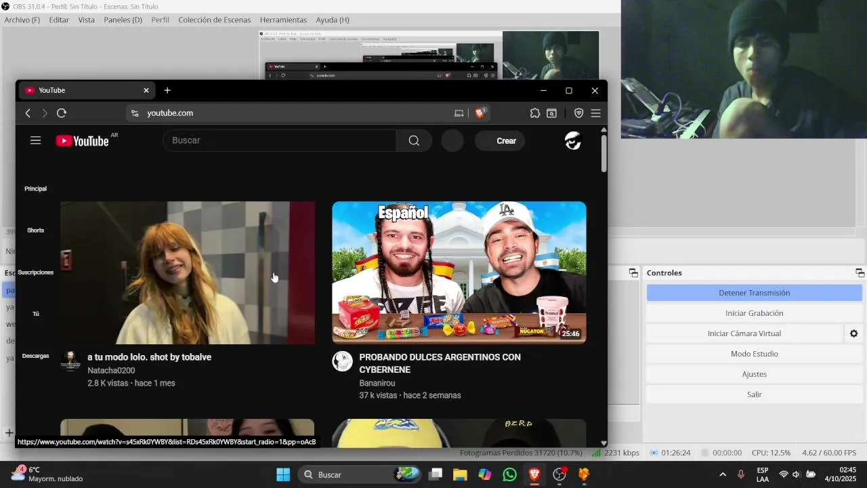This screenshot has width=867, height=488.
Task: Click the Task View taskbar icon
Action: click(436, 474)
